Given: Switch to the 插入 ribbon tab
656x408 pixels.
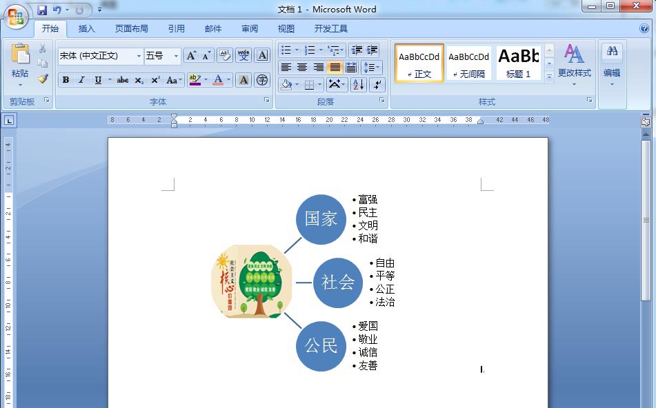Looking at the screenshot, I should tap(86, 28).
